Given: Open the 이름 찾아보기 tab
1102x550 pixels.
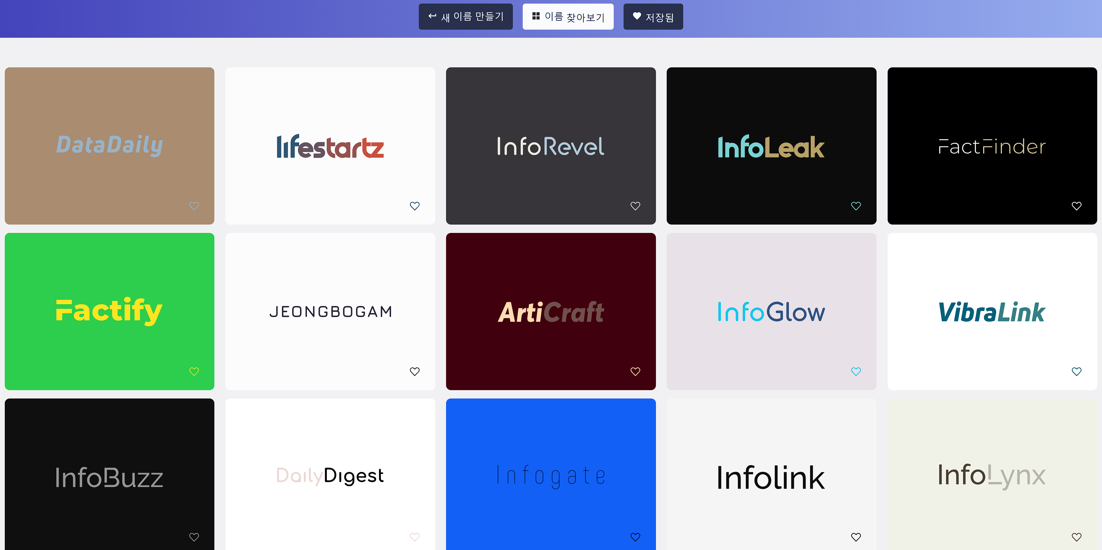Looking at the screenshot, I should tap(568, 17).
